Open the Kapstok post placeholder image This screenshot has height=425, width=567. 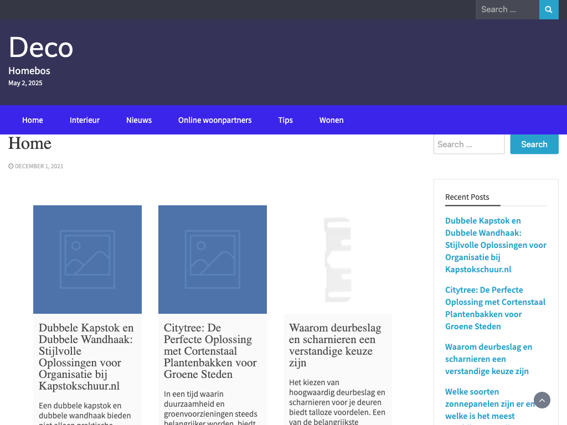(x=87, y=260)
